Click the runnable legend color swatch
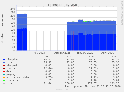 pos(4,80)
